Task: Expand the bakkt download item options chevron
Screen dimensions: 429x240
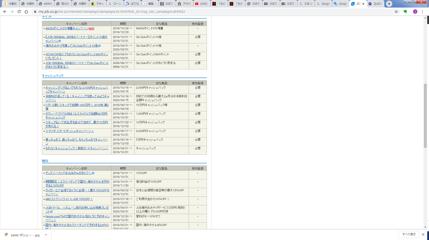Action: pos(46,235)
